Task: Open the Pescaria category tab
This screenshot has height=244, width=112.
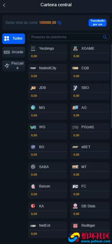Action: 14,65
